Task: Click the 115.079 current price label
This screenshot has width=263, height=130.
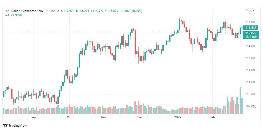Action: tap(251, 33)
